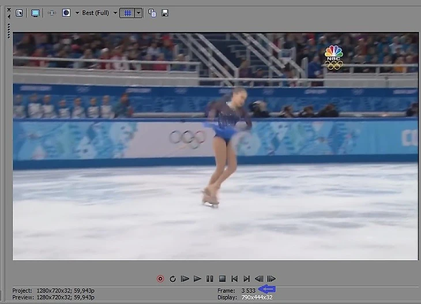The height and width of the screenshot is (304, 421).
Task: Toggle the grid Overlays button
Action: click(x=127, y=13)
